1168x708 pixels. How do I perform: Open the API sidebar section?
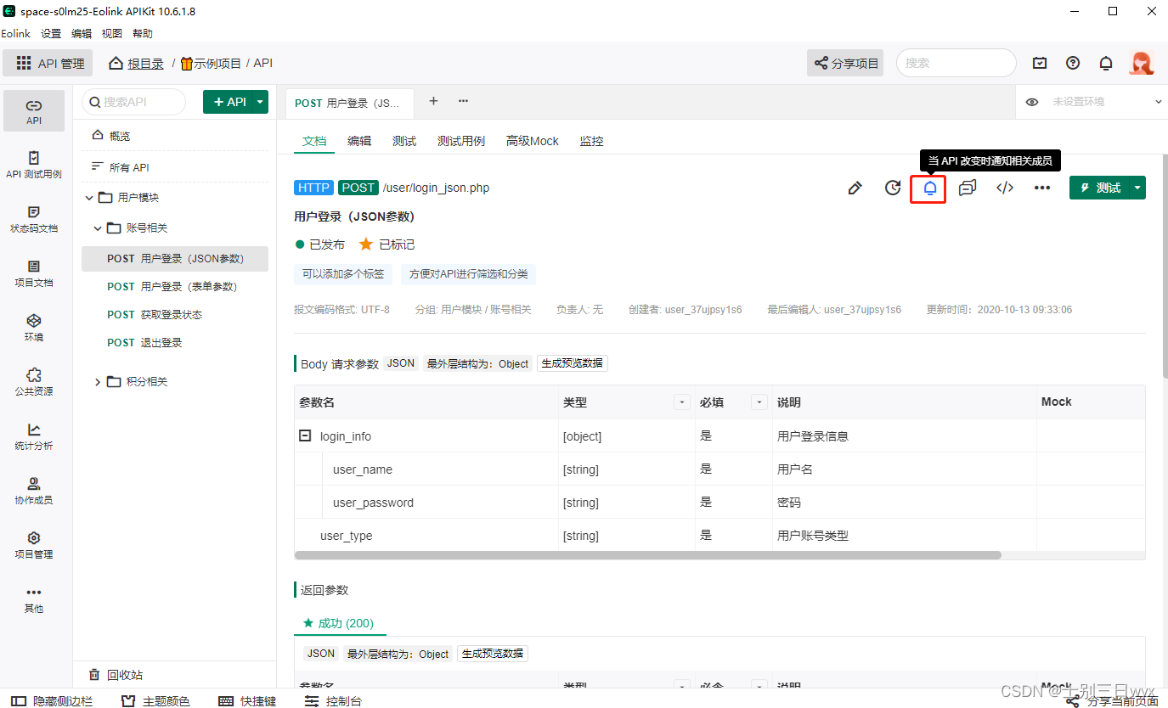(34, 110)
